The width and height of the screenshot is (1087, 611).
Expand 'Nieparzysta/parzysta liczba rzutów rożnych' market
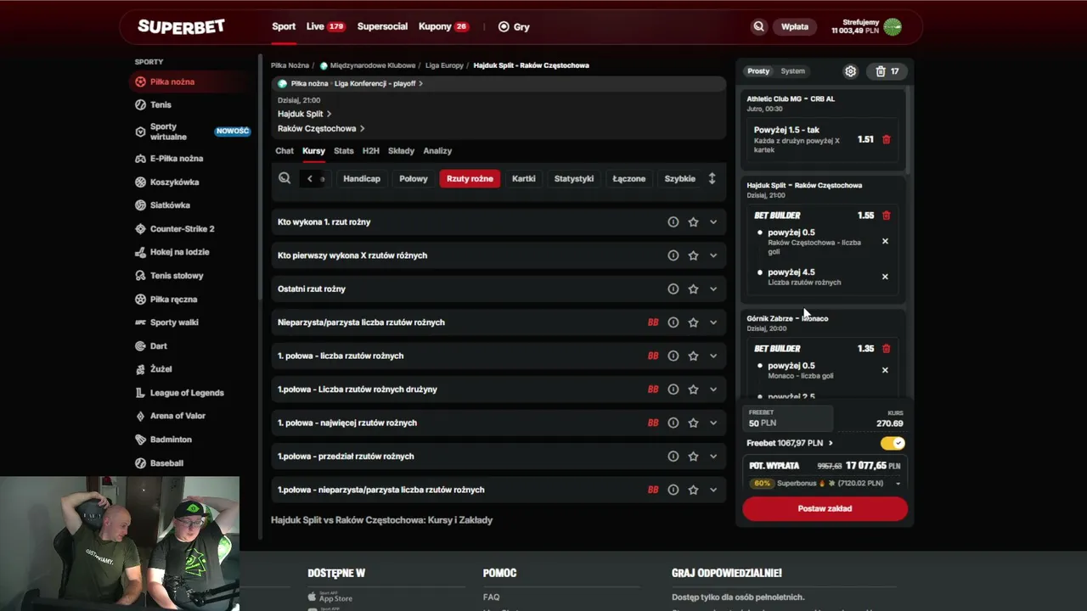tap(713, 322)
